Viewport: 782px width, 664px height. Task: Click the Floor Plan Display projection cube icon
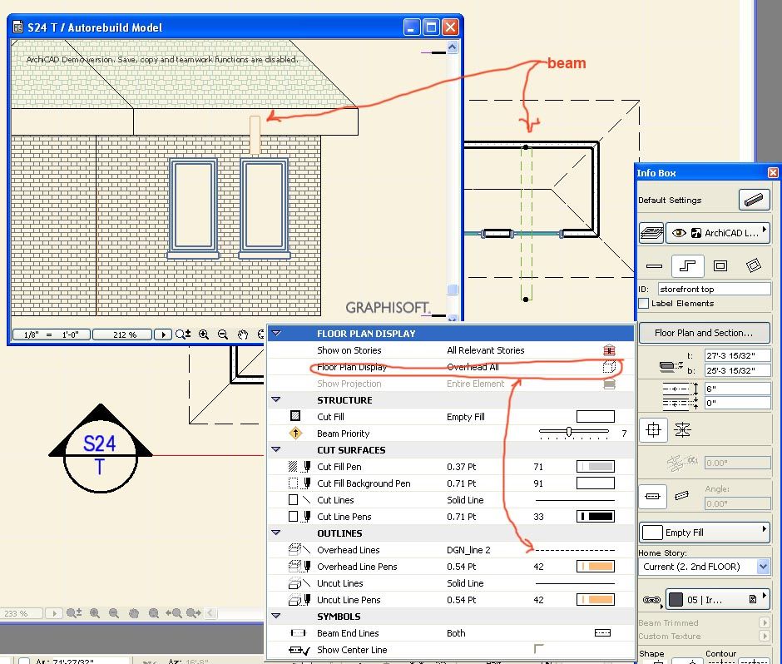point(611,368)
